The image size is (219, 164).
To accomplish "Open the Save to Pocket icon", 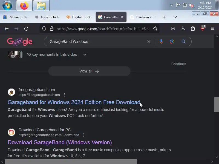I will (x=173, y=29).
